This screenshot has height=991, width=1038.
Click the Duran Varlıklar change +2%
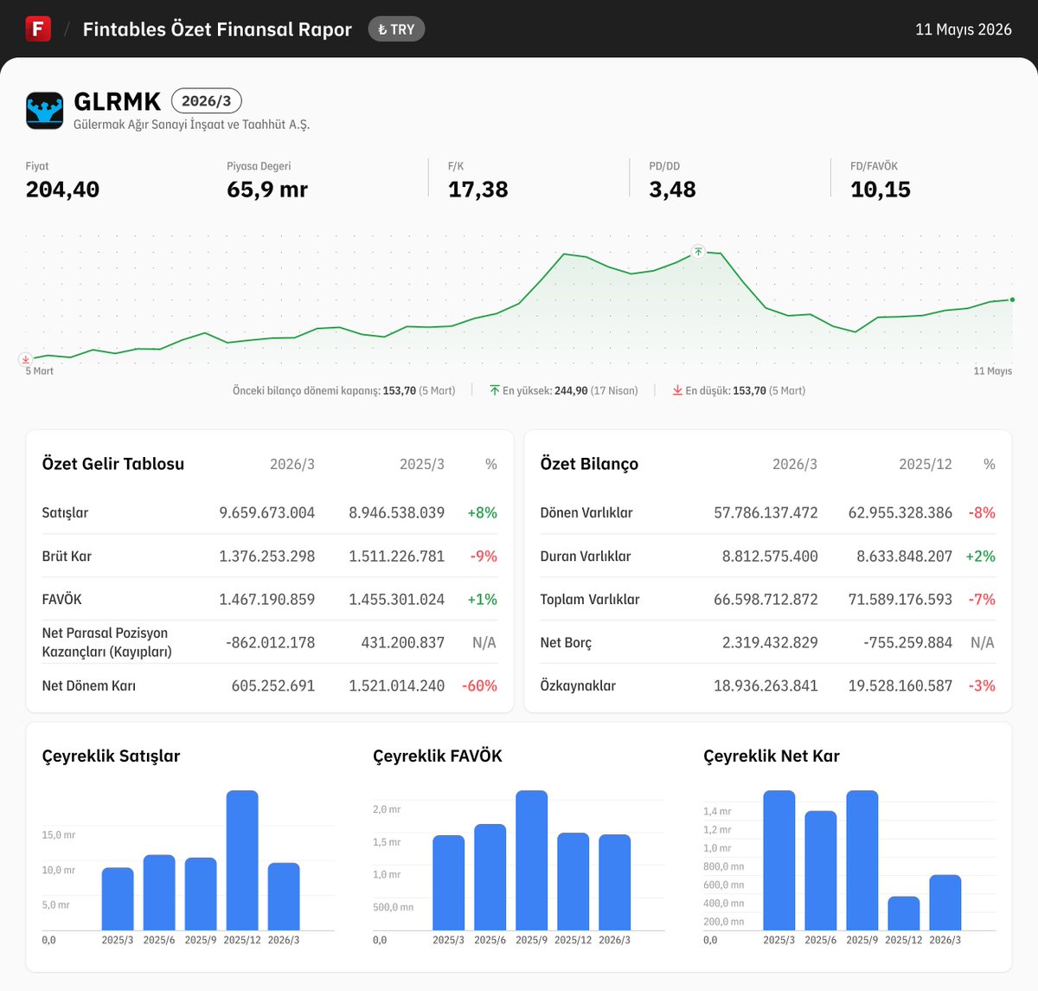[x=980, y=556]
